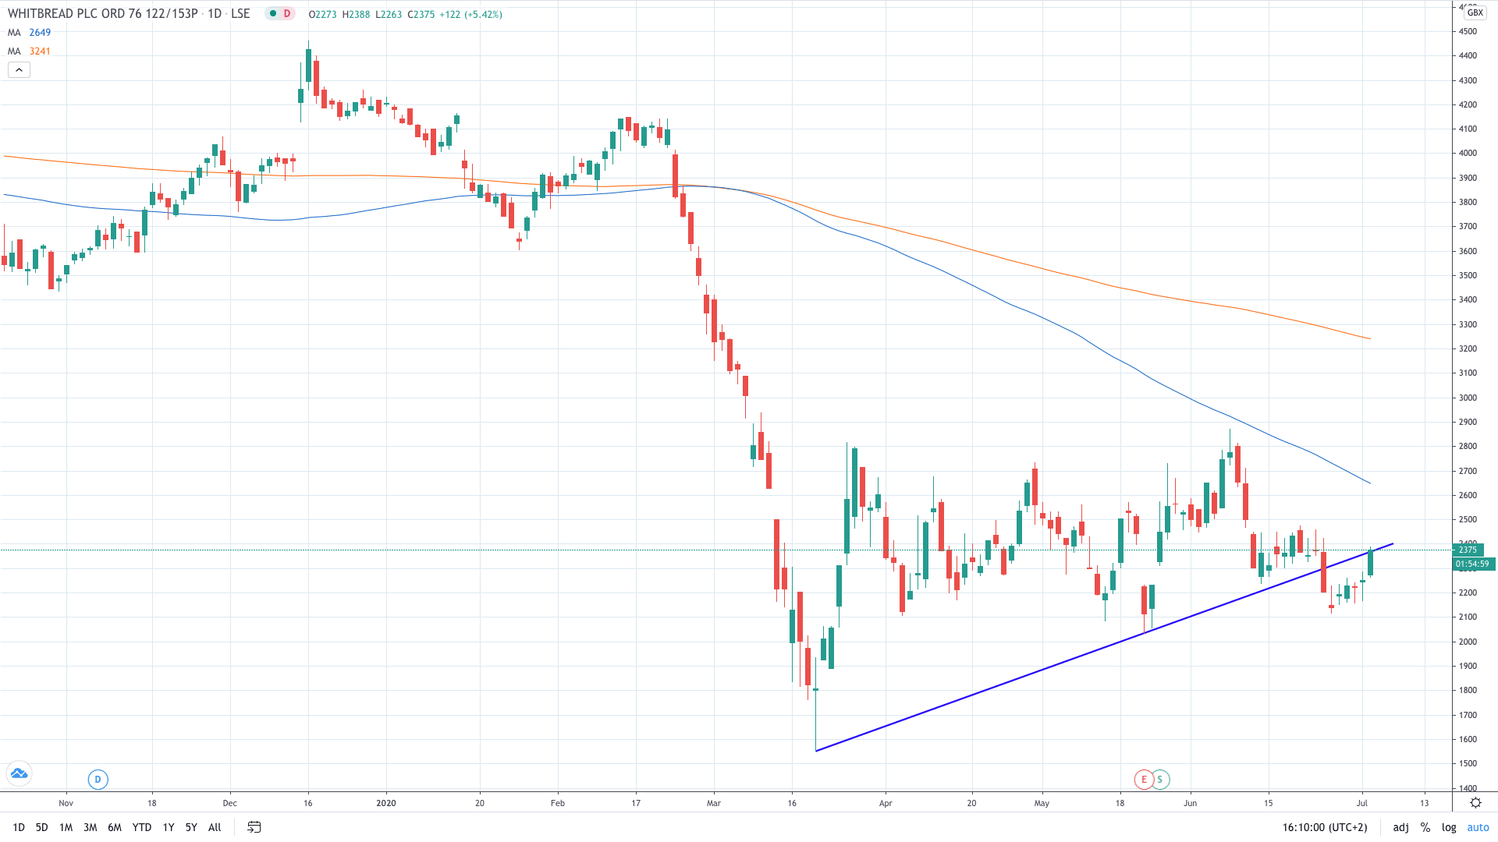Select the YTD time range
This screenshot has width=1498, height=842.
point(141,827)
